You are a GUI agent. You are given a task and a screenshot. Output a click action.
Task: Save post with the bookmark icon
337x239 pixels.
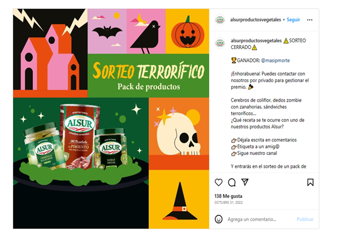click(x=310, y=182)
